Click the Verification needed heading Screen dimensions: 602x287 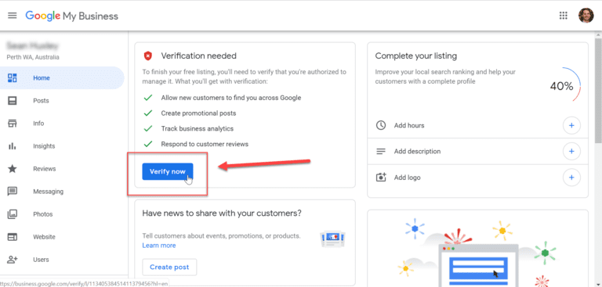pos(198,56)
